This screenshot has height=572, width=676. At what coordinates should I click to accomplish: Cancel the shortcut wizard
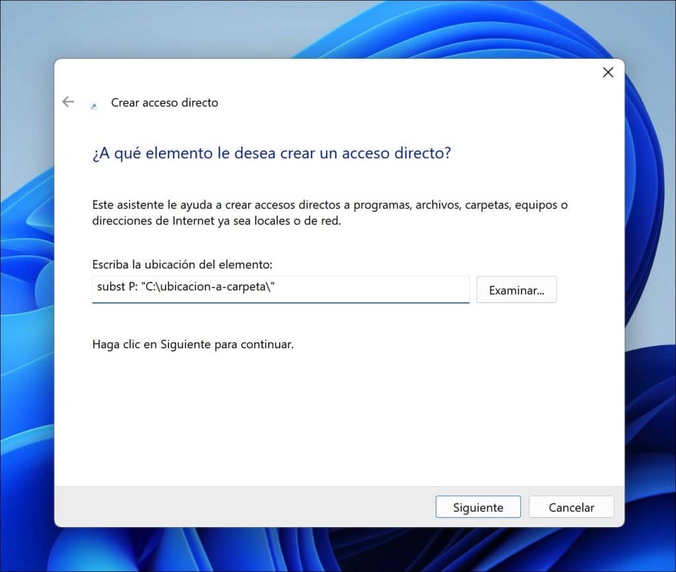(x=571, y=507)
